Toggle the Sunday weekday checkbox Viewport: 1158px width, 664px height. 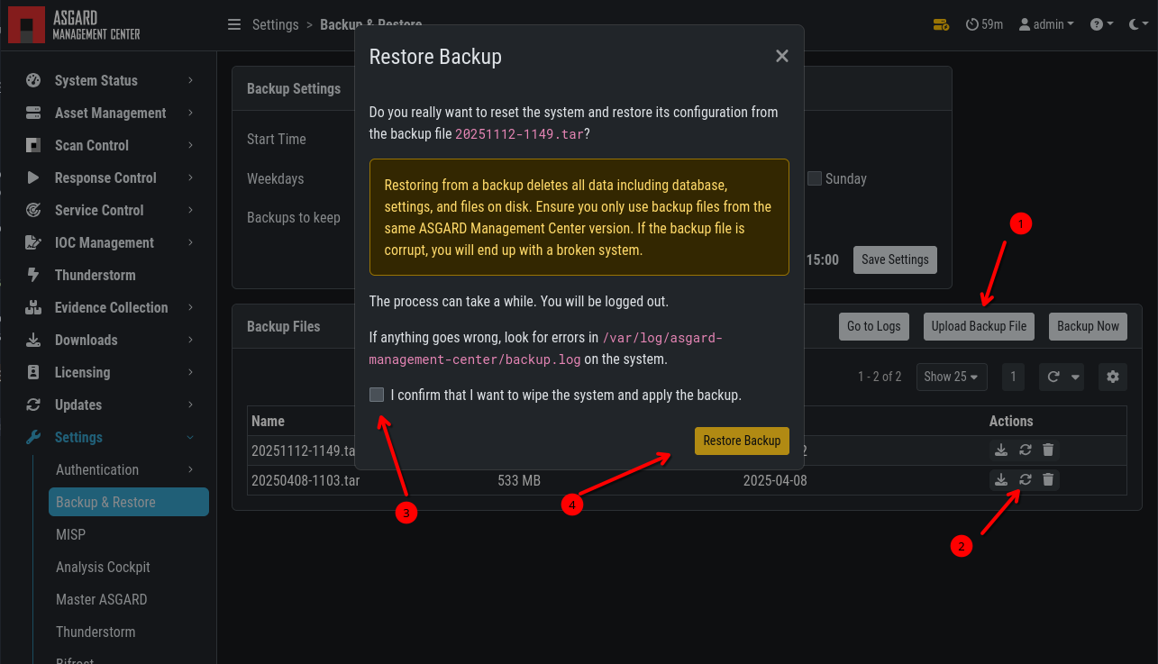[x=815, y=178]
